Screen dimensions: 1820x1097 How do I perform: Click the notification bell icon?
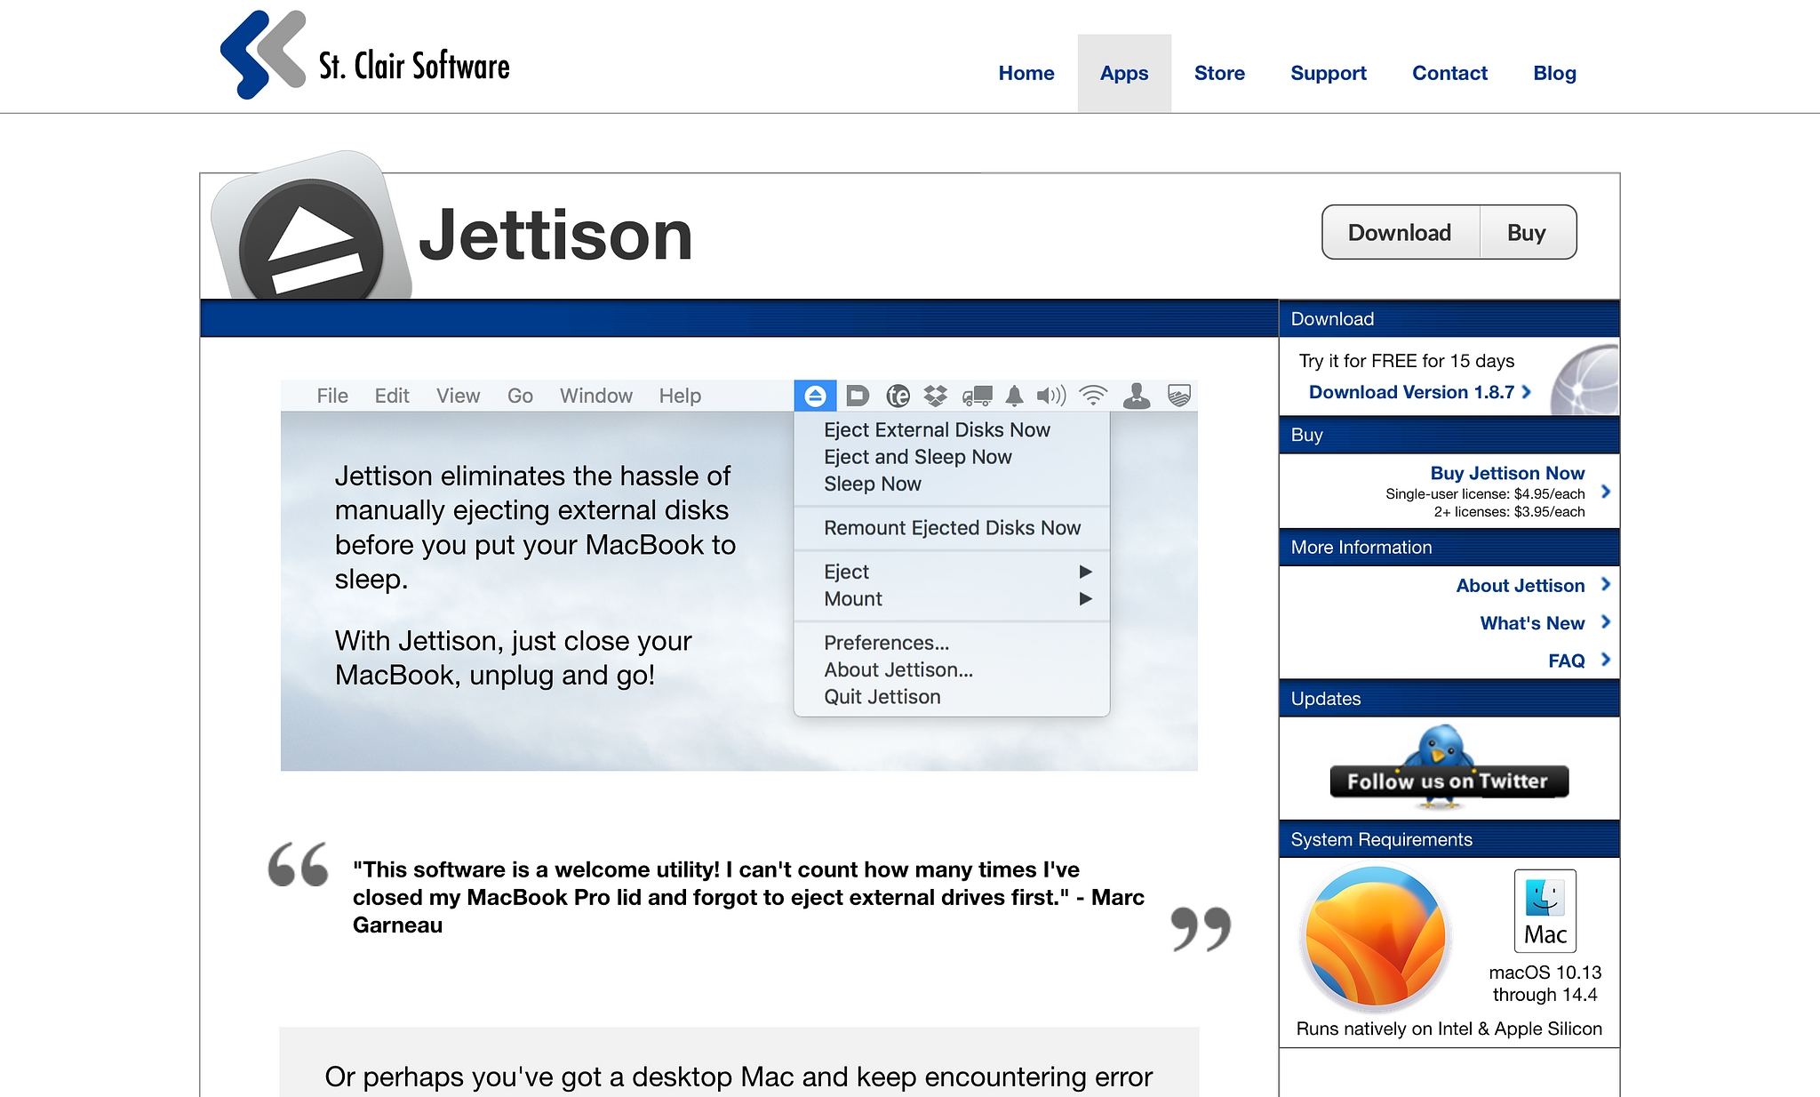(x=1014, y=396)
